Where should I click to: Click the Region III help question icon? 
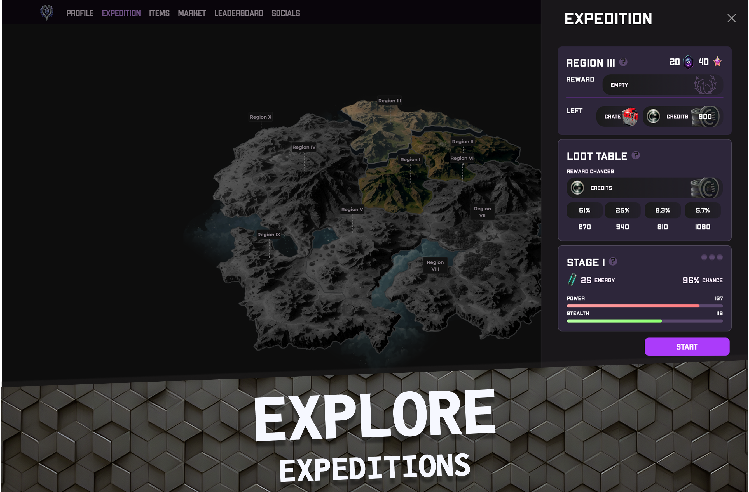coord(623,62)
